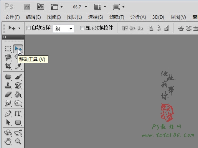The image size is (198, 148).
Task: Click the Photoshop Ps logo
Action: 9,7
